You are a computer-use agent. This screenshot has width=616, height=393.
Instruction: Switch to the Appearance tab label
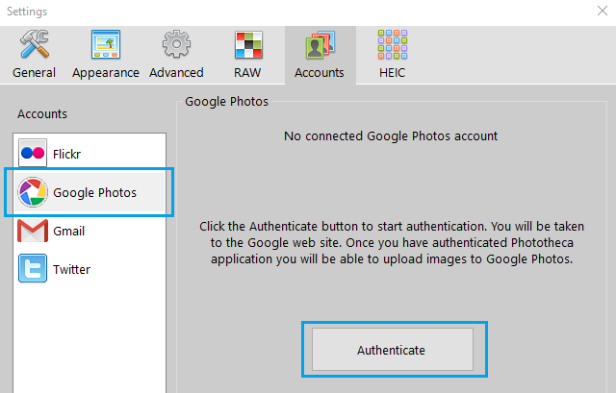click(x=106, y=73)
